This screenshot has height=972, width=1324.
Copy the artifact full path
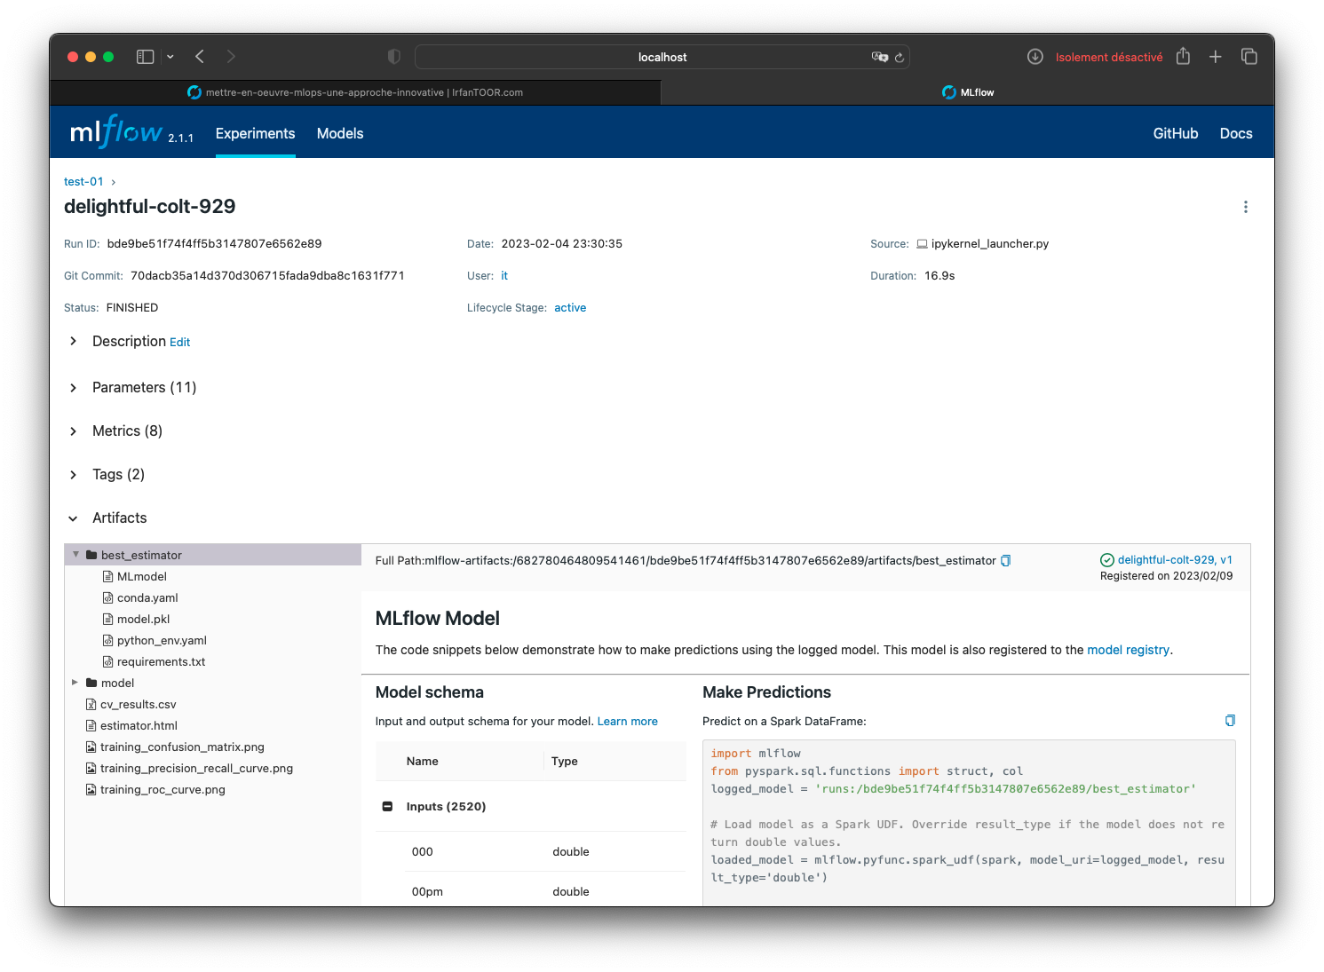point(1005,561)
